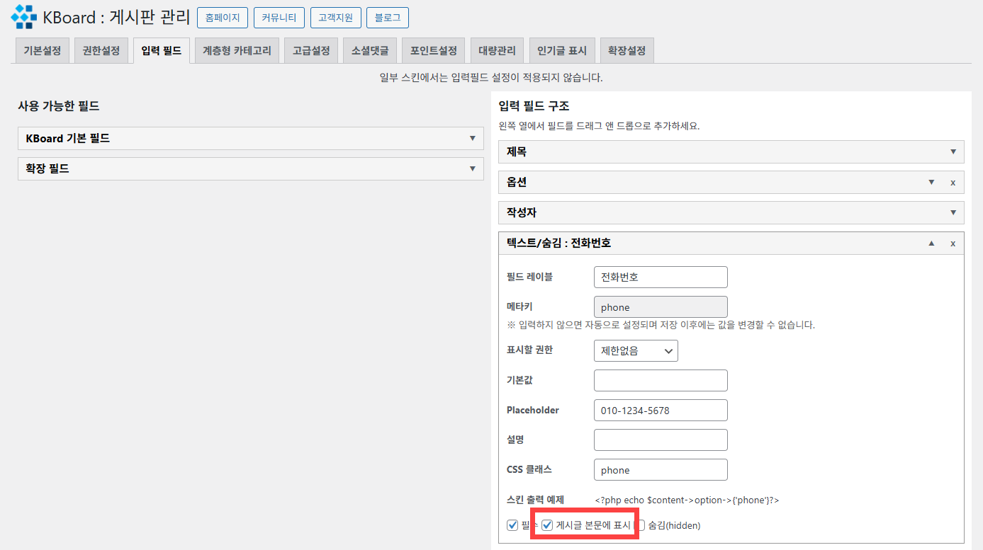Enable the 숨김(hidden) checkbox
Viewport: 983px width, 550px height.
pyautogui.click(x=640, y=525)
